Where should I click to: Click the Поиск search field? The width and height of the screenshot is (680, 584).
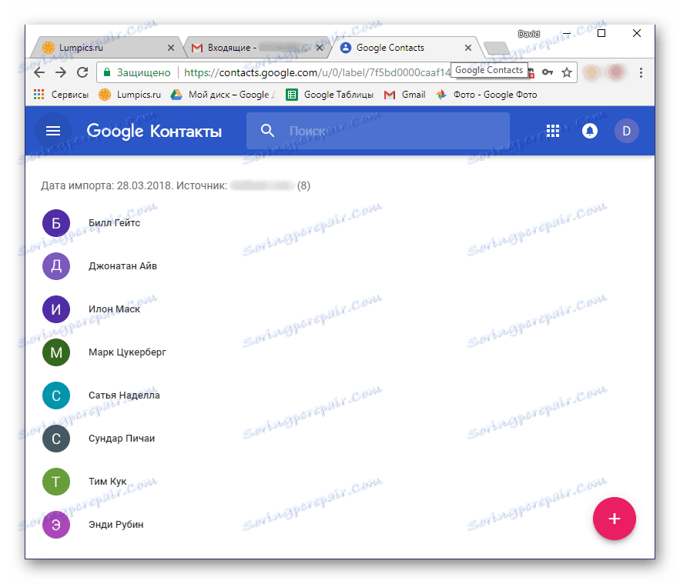[377, 131]
